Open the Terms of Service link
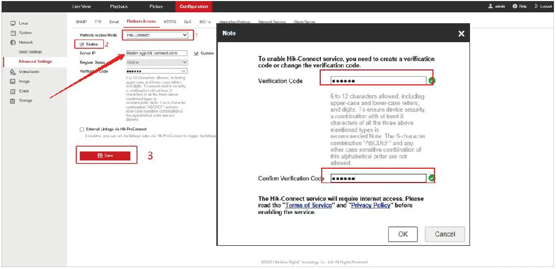Image resolution: width=556 pixels, height=269 pixels. point(308,205)
